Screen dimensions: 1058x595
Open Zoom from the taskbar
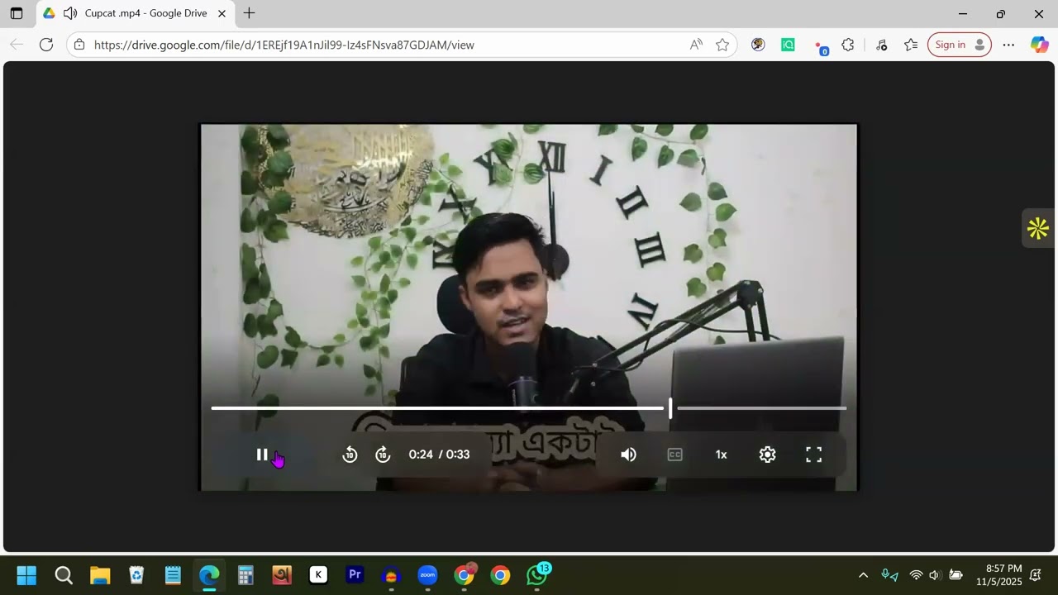pos(427,575)
